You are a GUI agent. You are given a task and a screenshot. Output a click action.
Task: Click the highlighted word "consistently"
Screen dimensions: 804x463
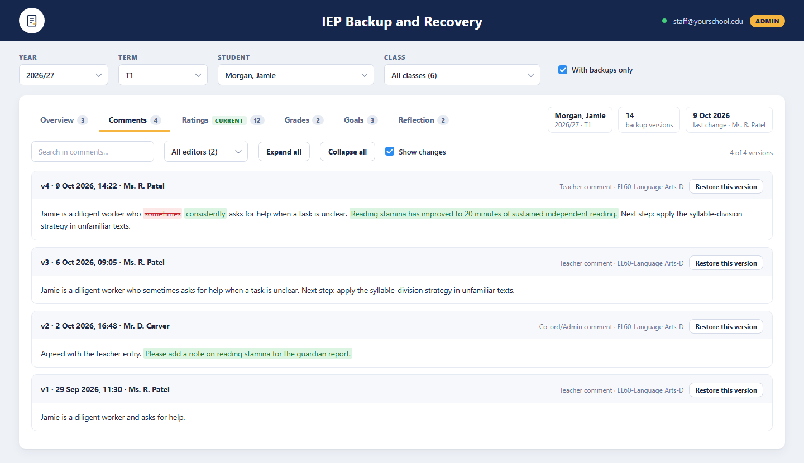tap(205, 214)
